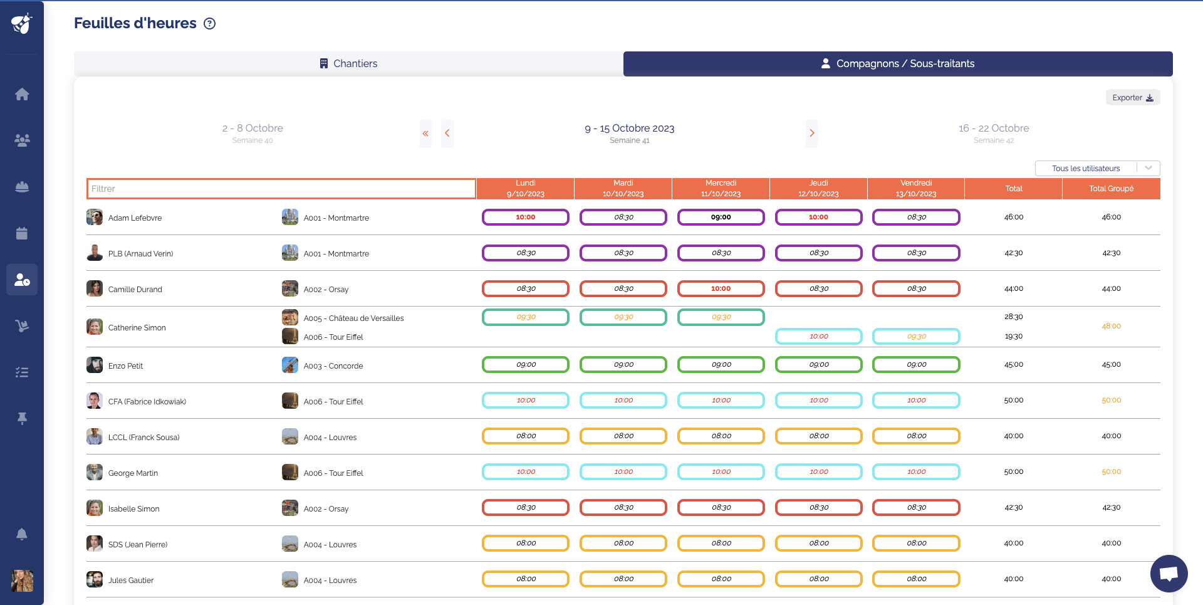This screenshot has height=605, width=1203.
Task: Click the pushpin icon in sidebar
Action: (x=22, y=419)
